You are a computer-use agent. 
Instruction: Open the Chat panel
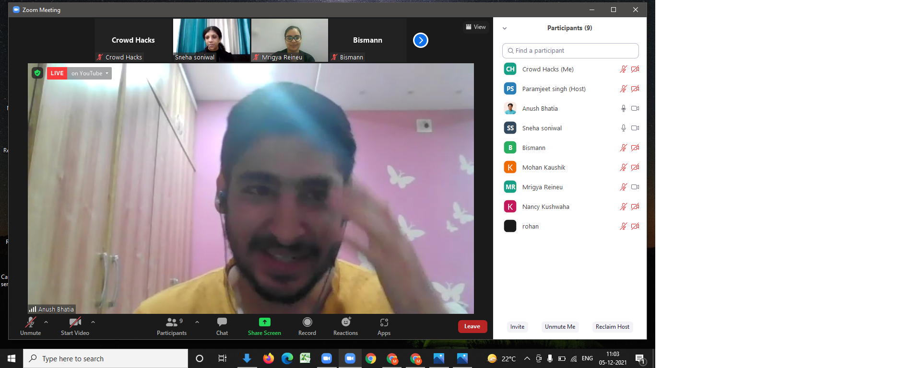point(222,326)
